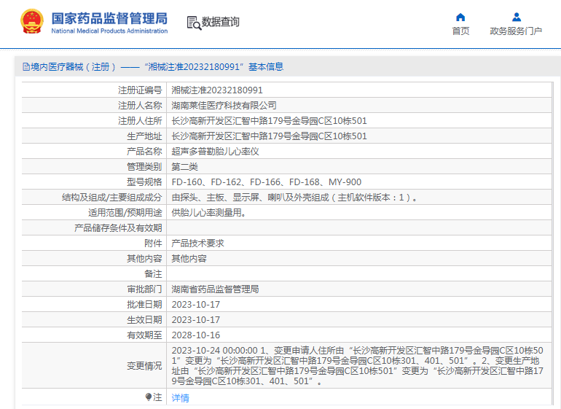Screen dimensions: 561x409
Task: Open the 详情 link
Action: pos(181,397)
